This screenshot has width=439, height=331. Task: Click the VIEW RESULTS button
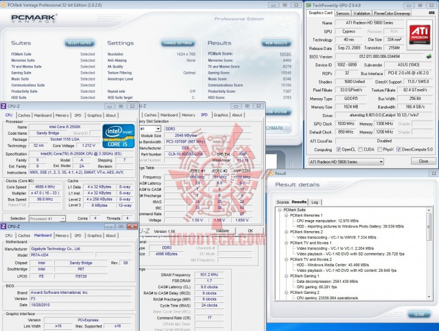pyautogui.click(x=276, y=43)
